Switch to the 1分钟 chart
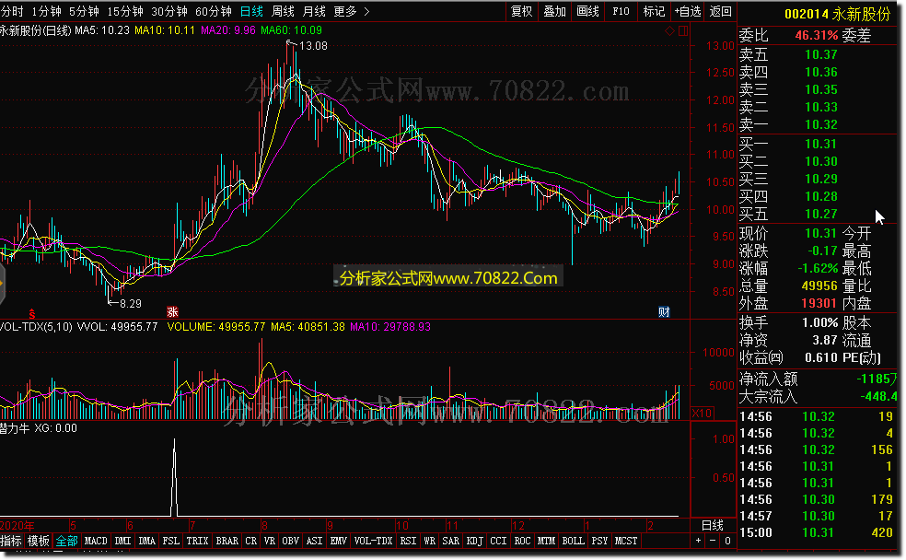This screenshot has width=906, height=560. tap(46, 11)
